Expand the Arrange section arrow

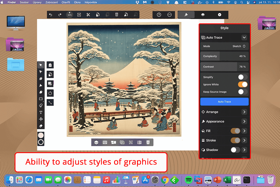click(244, 112)
